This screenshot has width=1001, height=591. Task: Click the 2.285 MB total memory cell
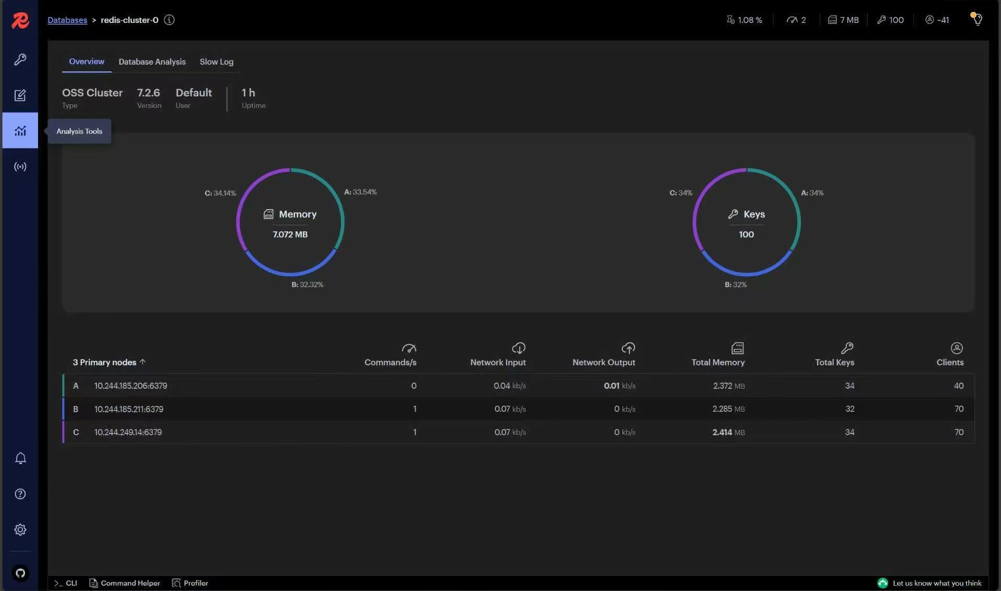[728, 409]
